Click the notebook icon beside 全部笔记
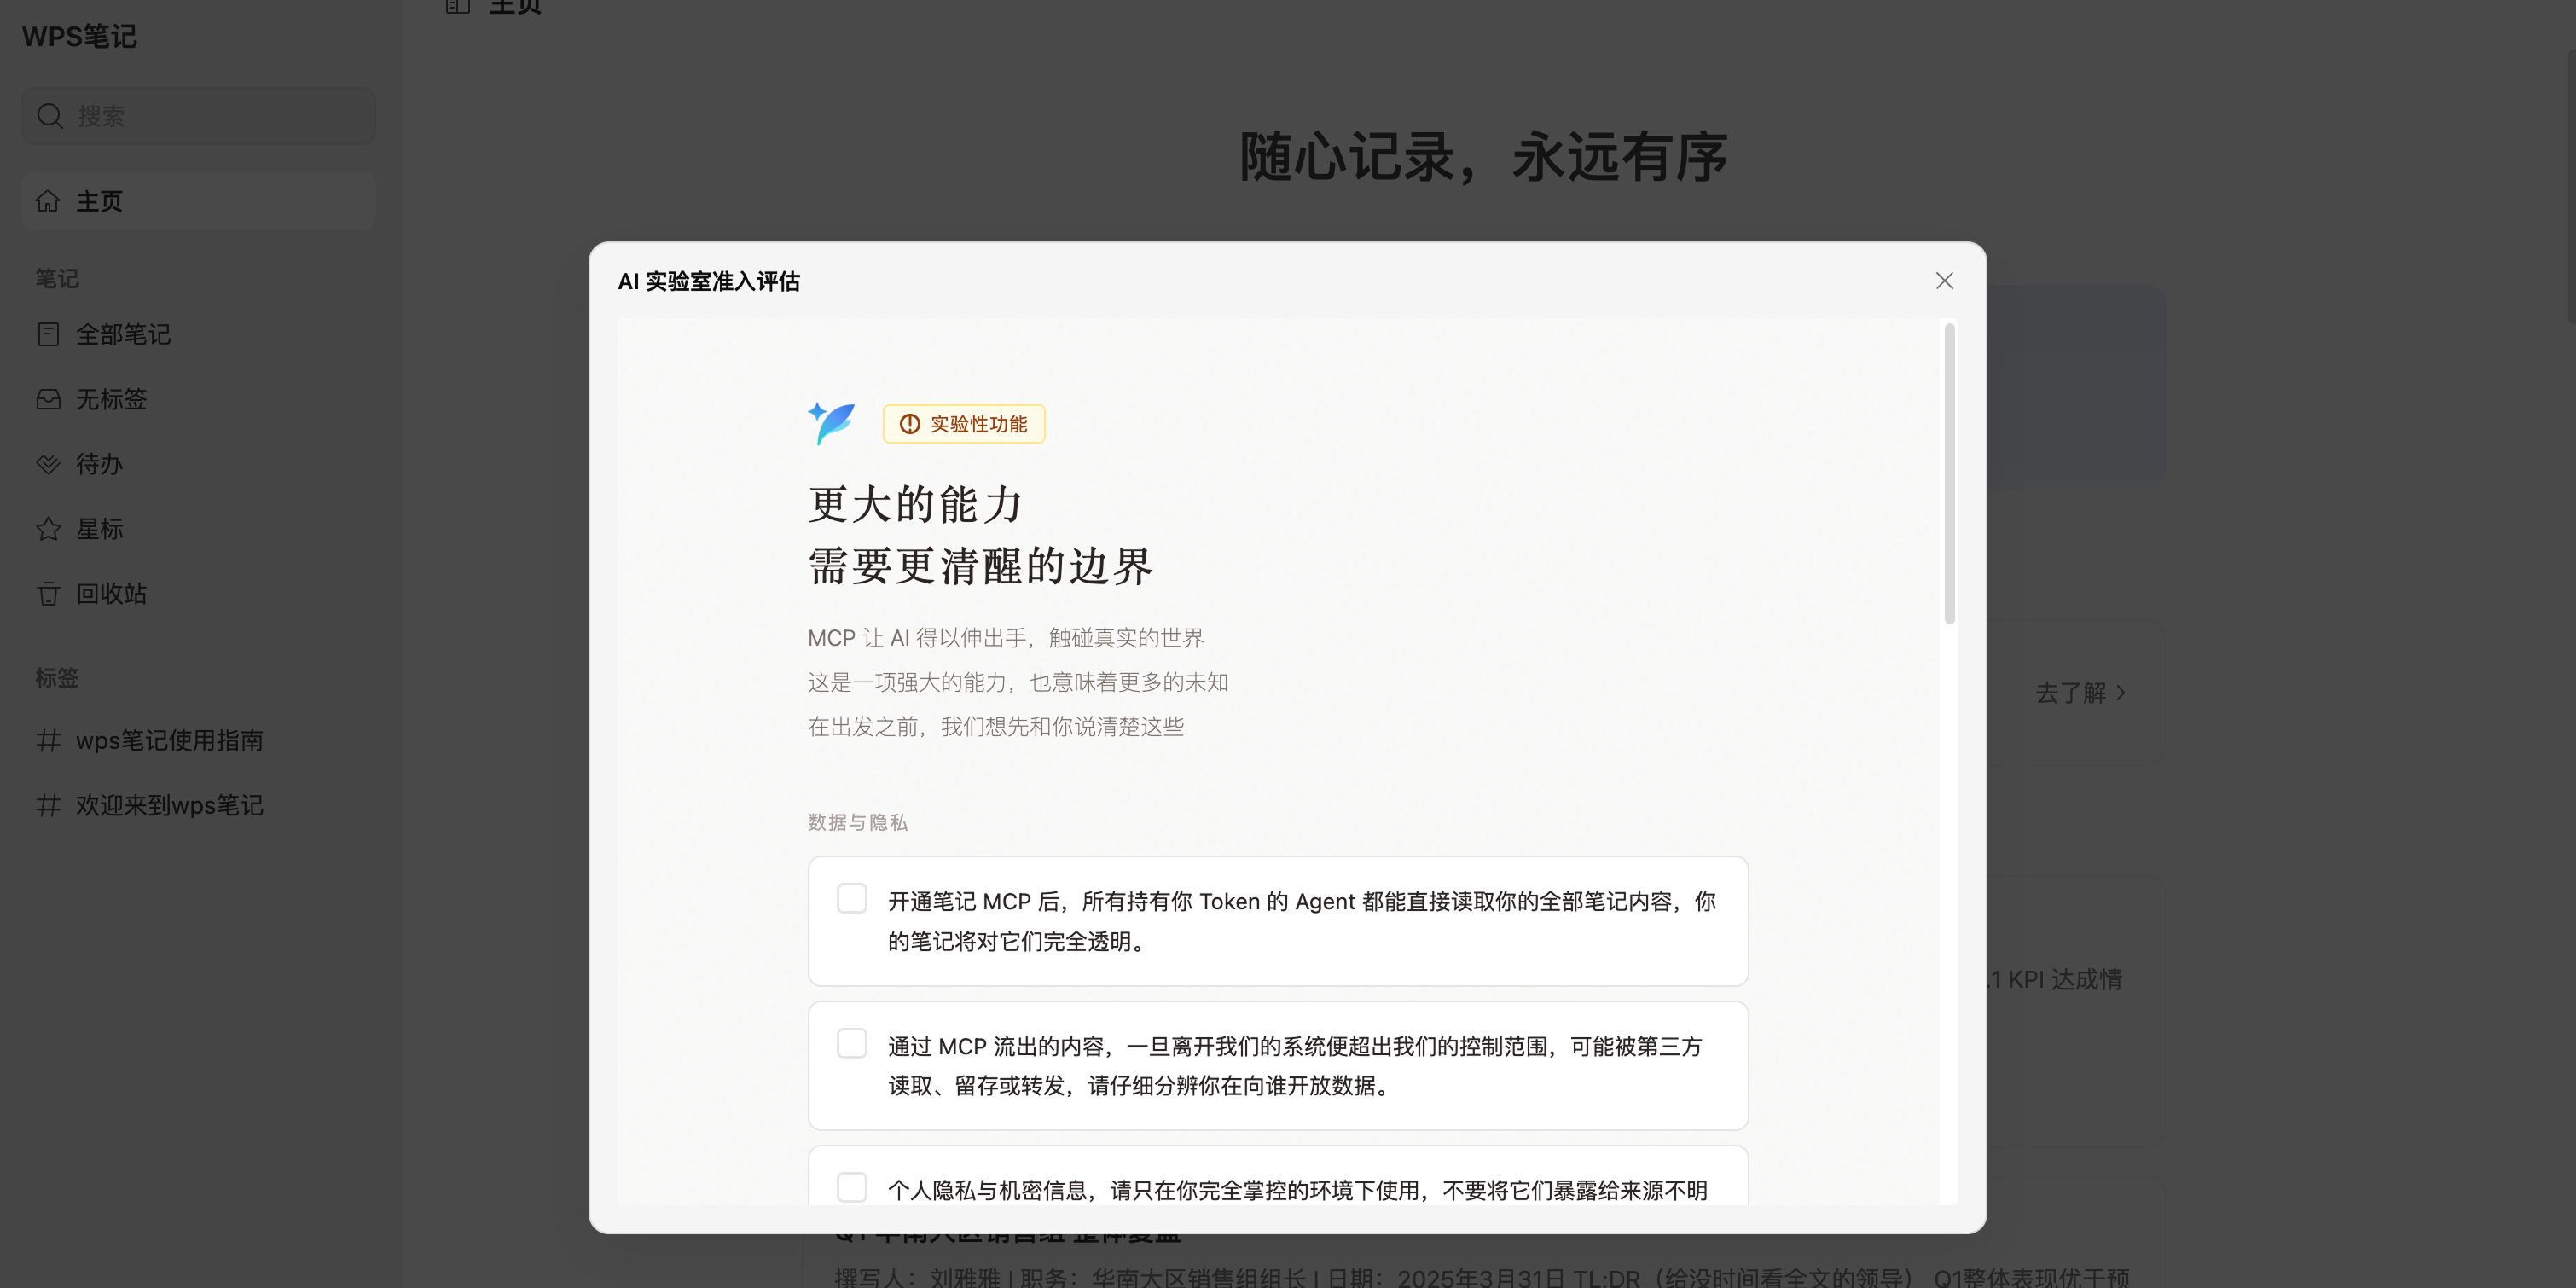 point(48,334)
